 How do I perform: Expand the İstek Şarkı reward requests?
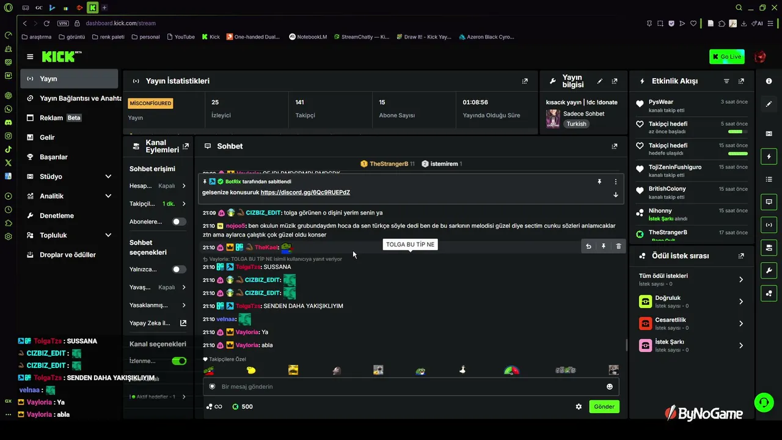691,345
